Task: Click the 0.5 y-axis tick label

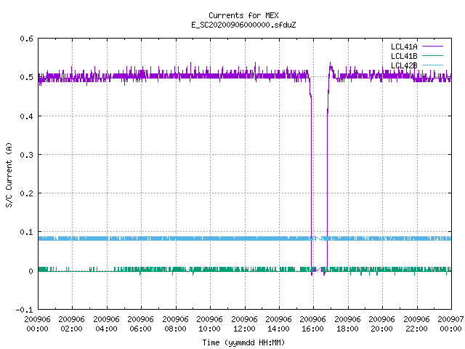Action: coord(26,77)
